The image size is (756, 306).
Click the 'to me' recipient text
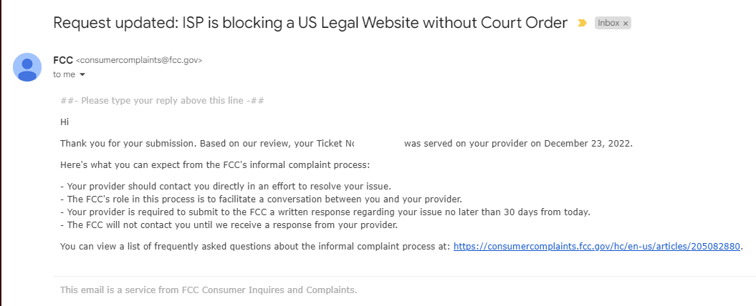(x=64, y=74)
